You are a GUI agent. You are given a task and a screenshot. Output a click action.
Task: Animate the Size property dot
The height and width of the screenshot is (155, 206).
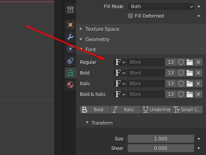pos(199,139)
